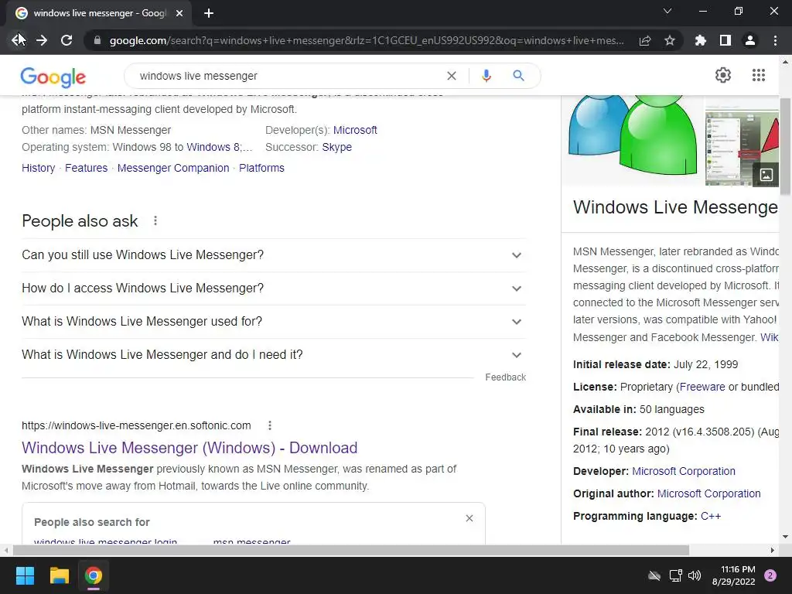Expand "How do I access Windows Live Messenger?"
The height and width of the screenshot is (594, 792).
(x=274, y=288)
